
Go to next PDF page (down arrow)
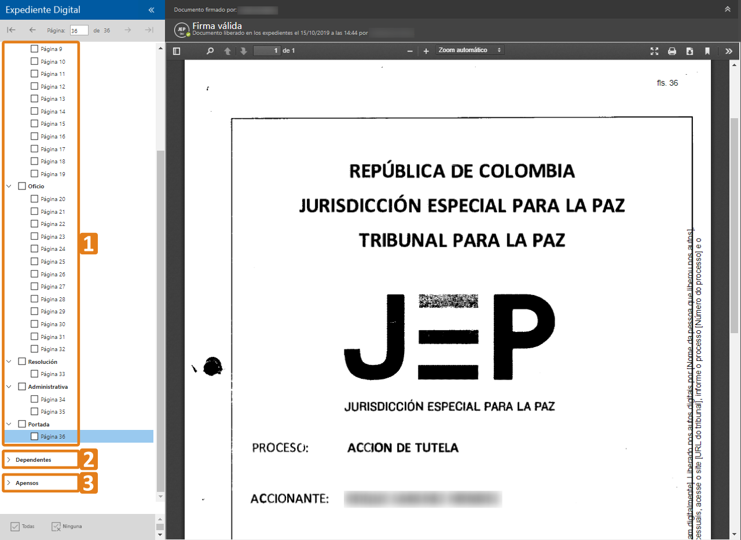pyautogui.click(x=244, y=51)
